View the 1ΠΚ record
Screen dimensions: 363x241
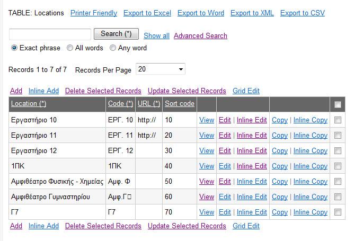[x=207, y=166]
